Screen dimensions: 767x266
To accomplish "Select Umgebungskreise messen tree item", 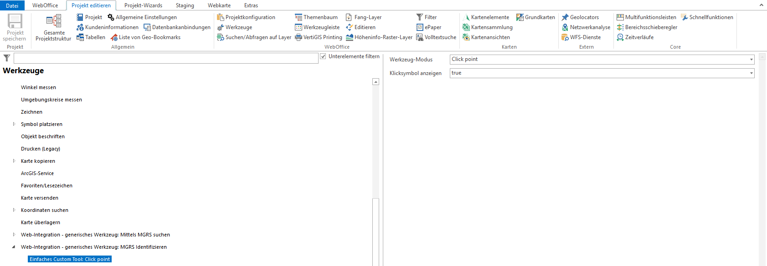I will [x=51, y=100].
